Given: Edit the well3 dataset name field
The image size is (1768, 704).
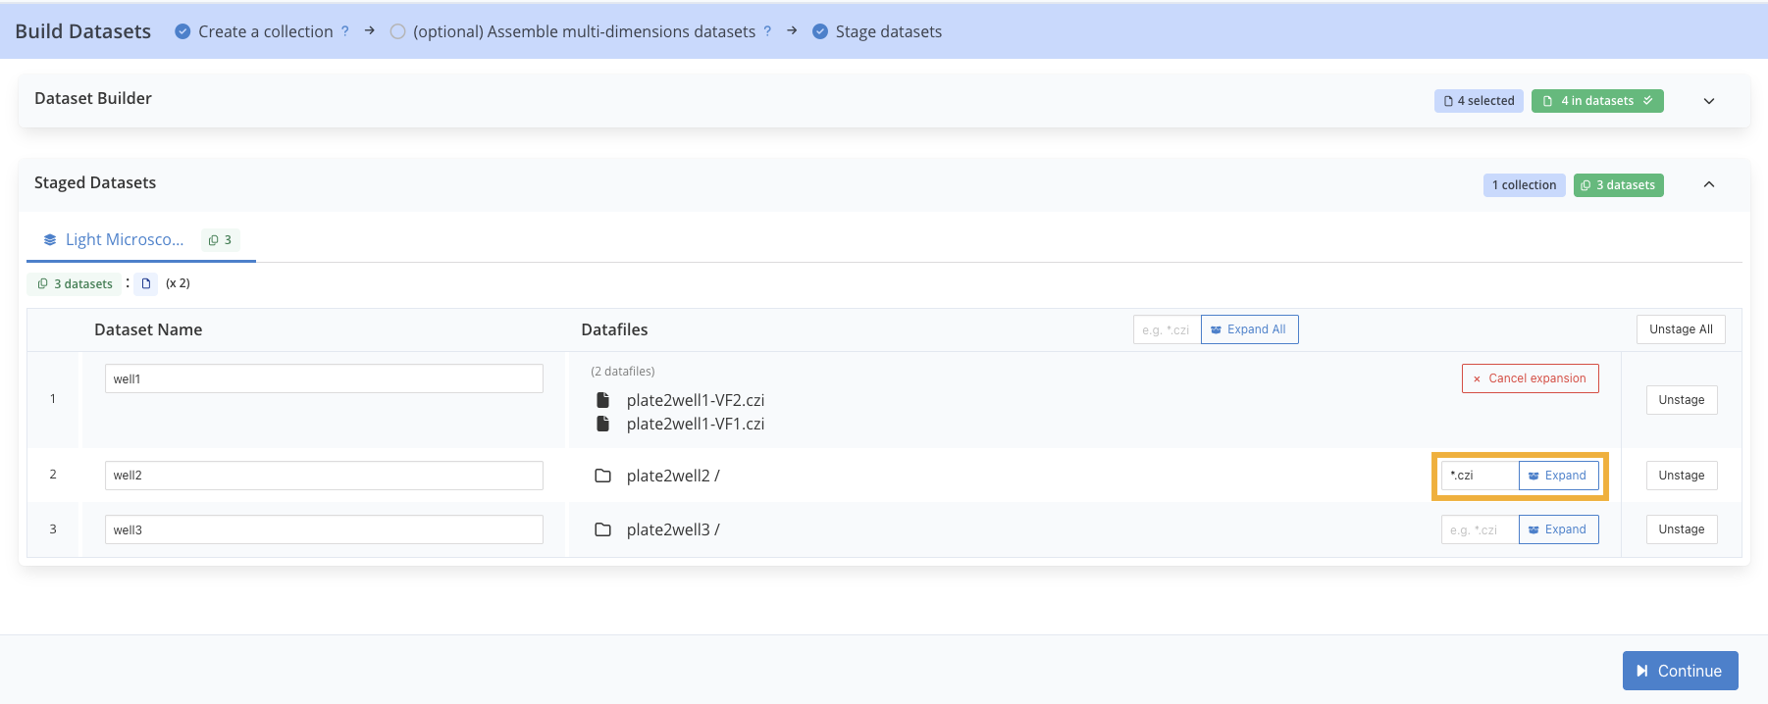Looking at the screenshot, I should click(324, 529).
